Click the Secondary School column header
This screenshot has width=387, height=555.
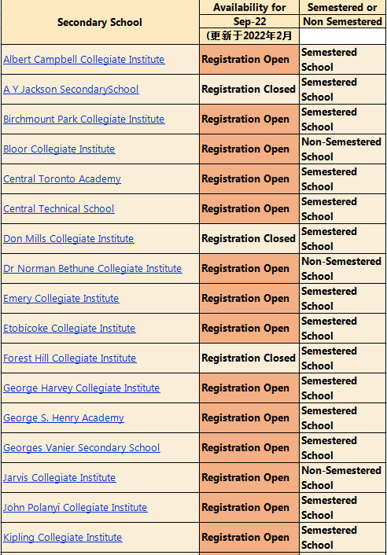[x=100, y=22]
